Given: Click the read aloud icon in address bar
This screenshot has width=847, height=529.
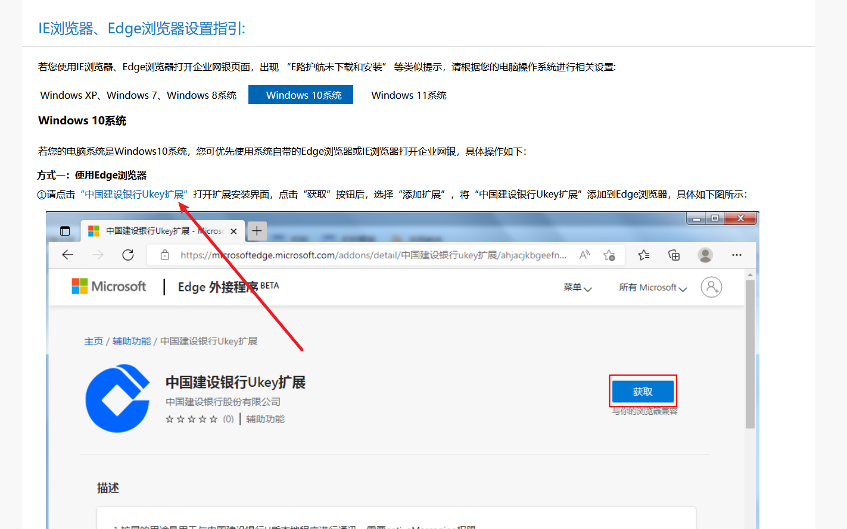Looking at the screenshot, I should click(x=584, y=255).
